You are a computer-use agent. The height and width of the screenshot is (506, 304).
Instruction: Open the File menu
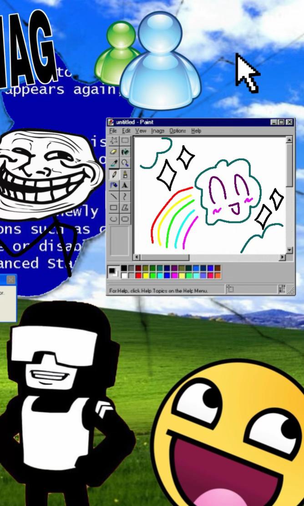pos(113,131)
